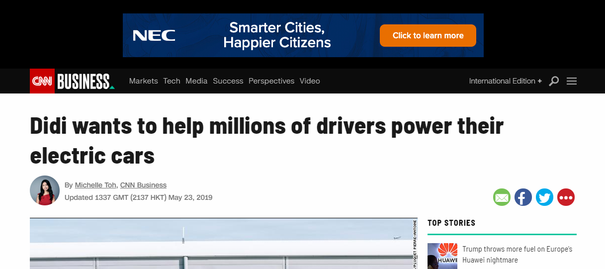Open the search magnifier icon
The height and width of the screenshot is (269, 605).
click(x=554, y=81)
